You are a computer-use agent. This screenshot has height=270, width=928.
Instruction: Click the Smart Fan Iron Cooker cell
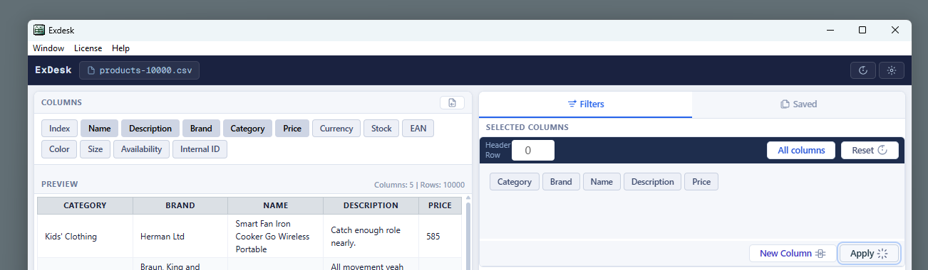click(275, 236)
